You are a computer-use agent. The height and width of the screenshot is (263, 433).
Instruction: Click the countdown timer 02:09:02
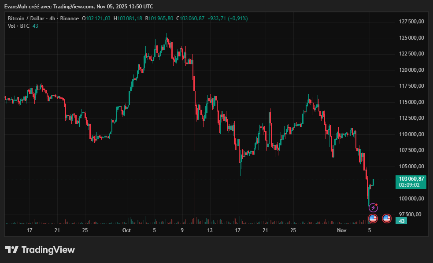pyautogui.click(x=410, y=185)
